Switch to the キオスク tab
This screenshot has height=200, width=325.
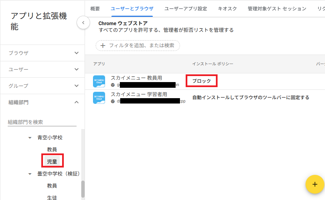point(227,9)
